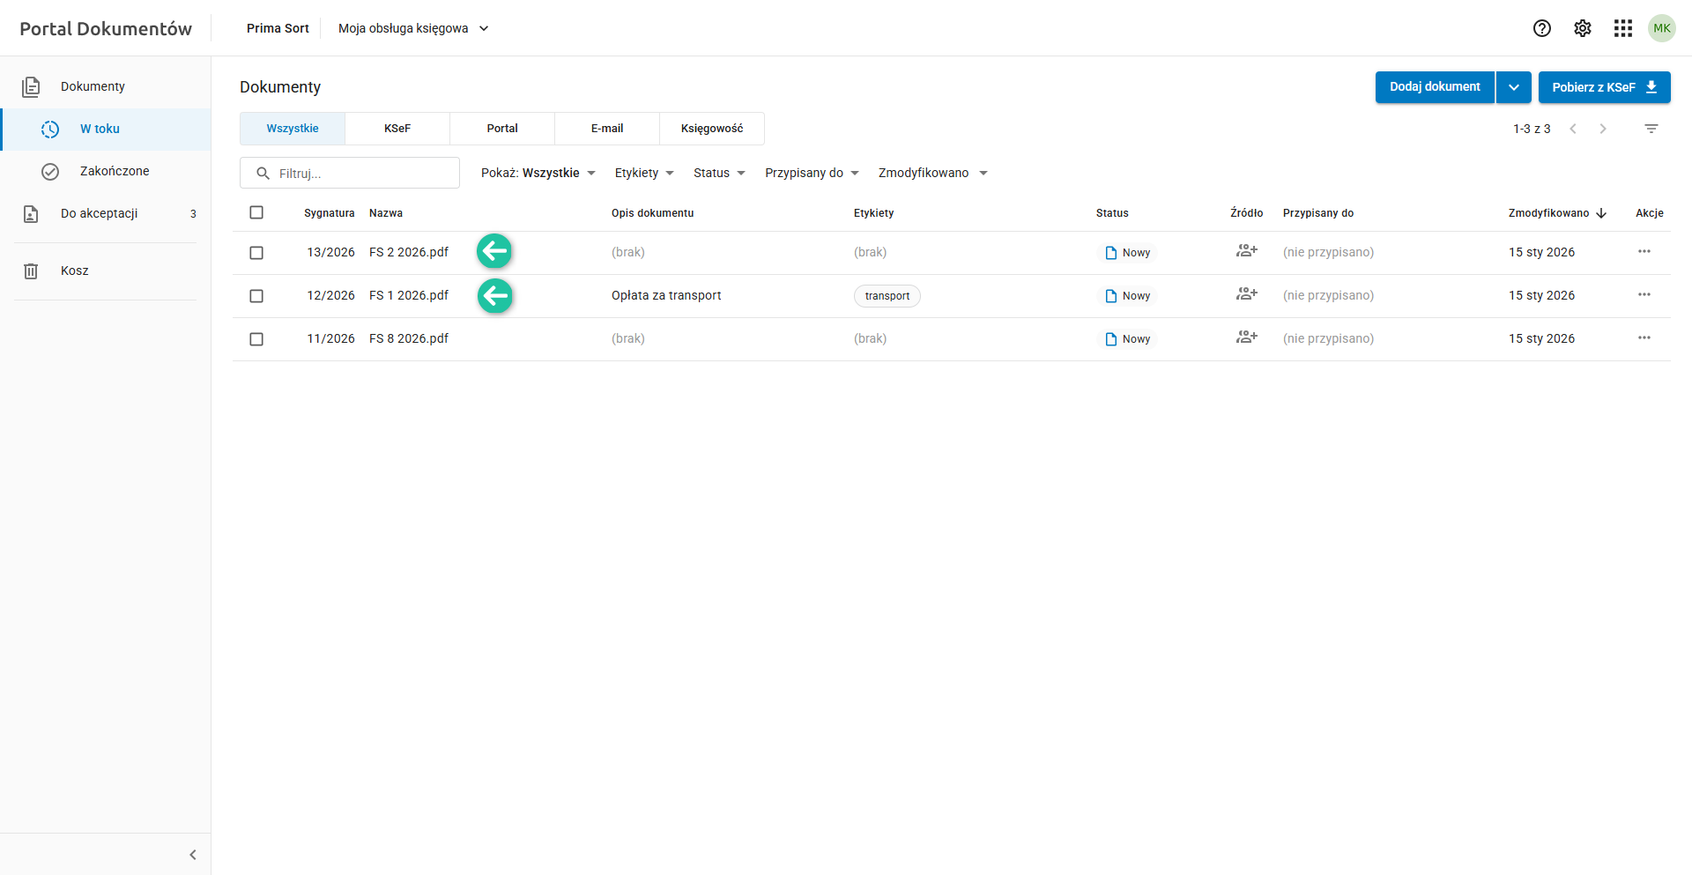Collapse the sidebar with the chevron
Viewport: 1692px width, 875px height.
pyautogui.click(x=193, y=855)
